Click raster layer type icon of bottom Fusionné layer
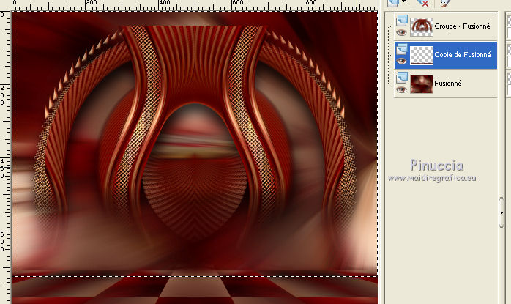The image size is (511, 304). coord(401,78)
